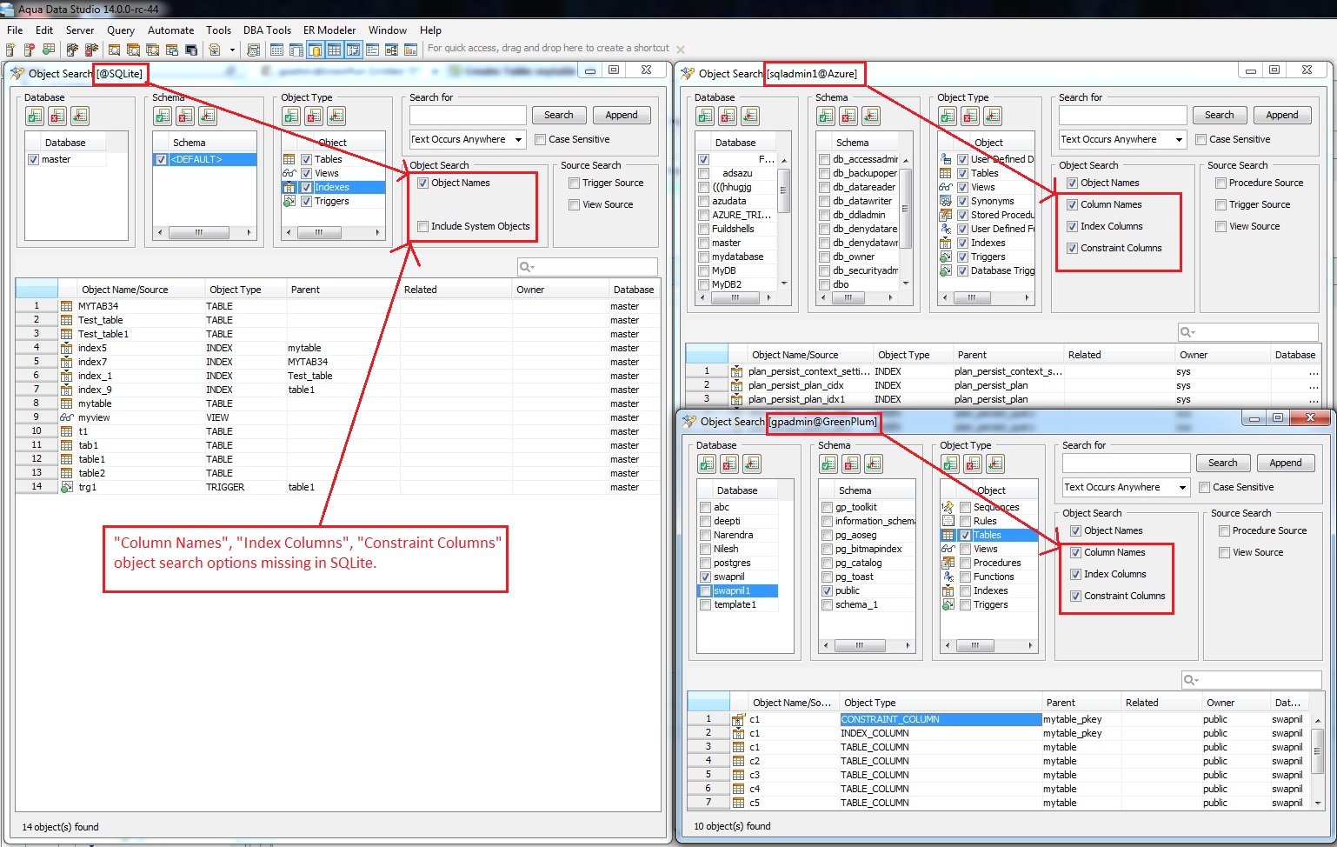Select all object types in GreenPlum window
This screenshot has width=1337, height=847.
coord(951,464)
